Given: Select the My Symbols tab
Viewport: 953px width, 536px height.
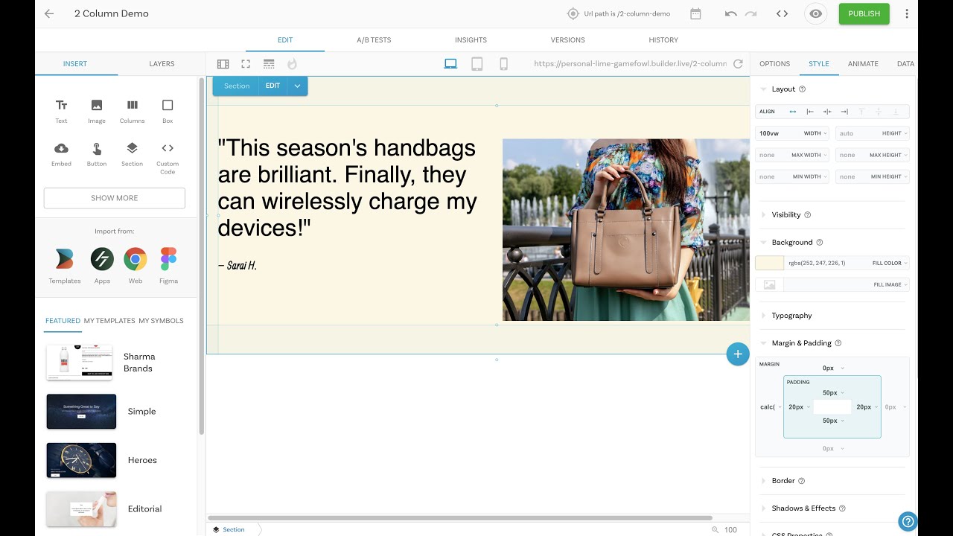Looking at the screenshot, I should point(161,321).
